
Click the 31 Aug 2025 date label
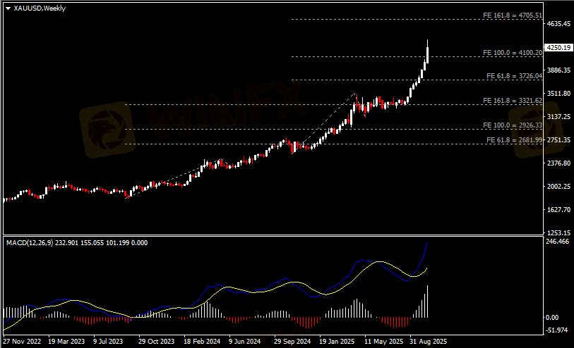(x=428, y=342)
